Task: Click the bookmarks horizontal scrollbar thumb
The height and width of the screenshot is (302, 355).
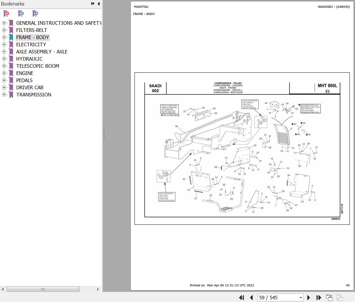Action: click(43, 289)
